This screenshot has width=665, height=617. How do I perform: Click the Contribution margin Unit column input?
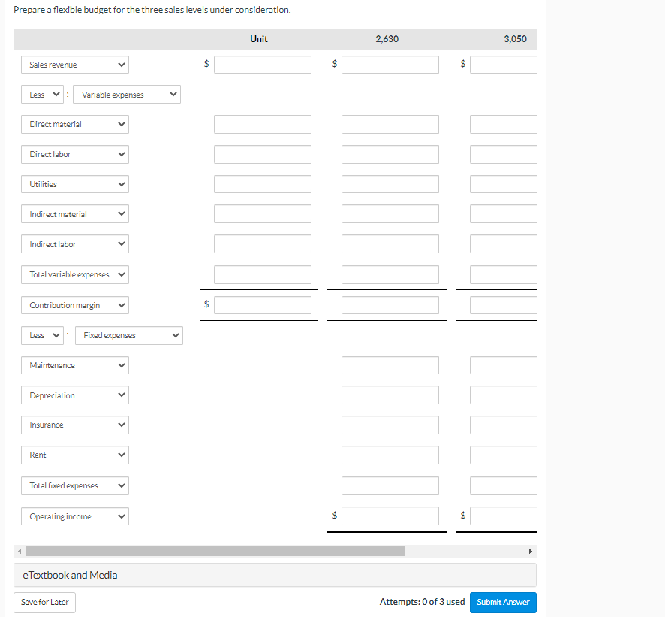coord(263,305)
